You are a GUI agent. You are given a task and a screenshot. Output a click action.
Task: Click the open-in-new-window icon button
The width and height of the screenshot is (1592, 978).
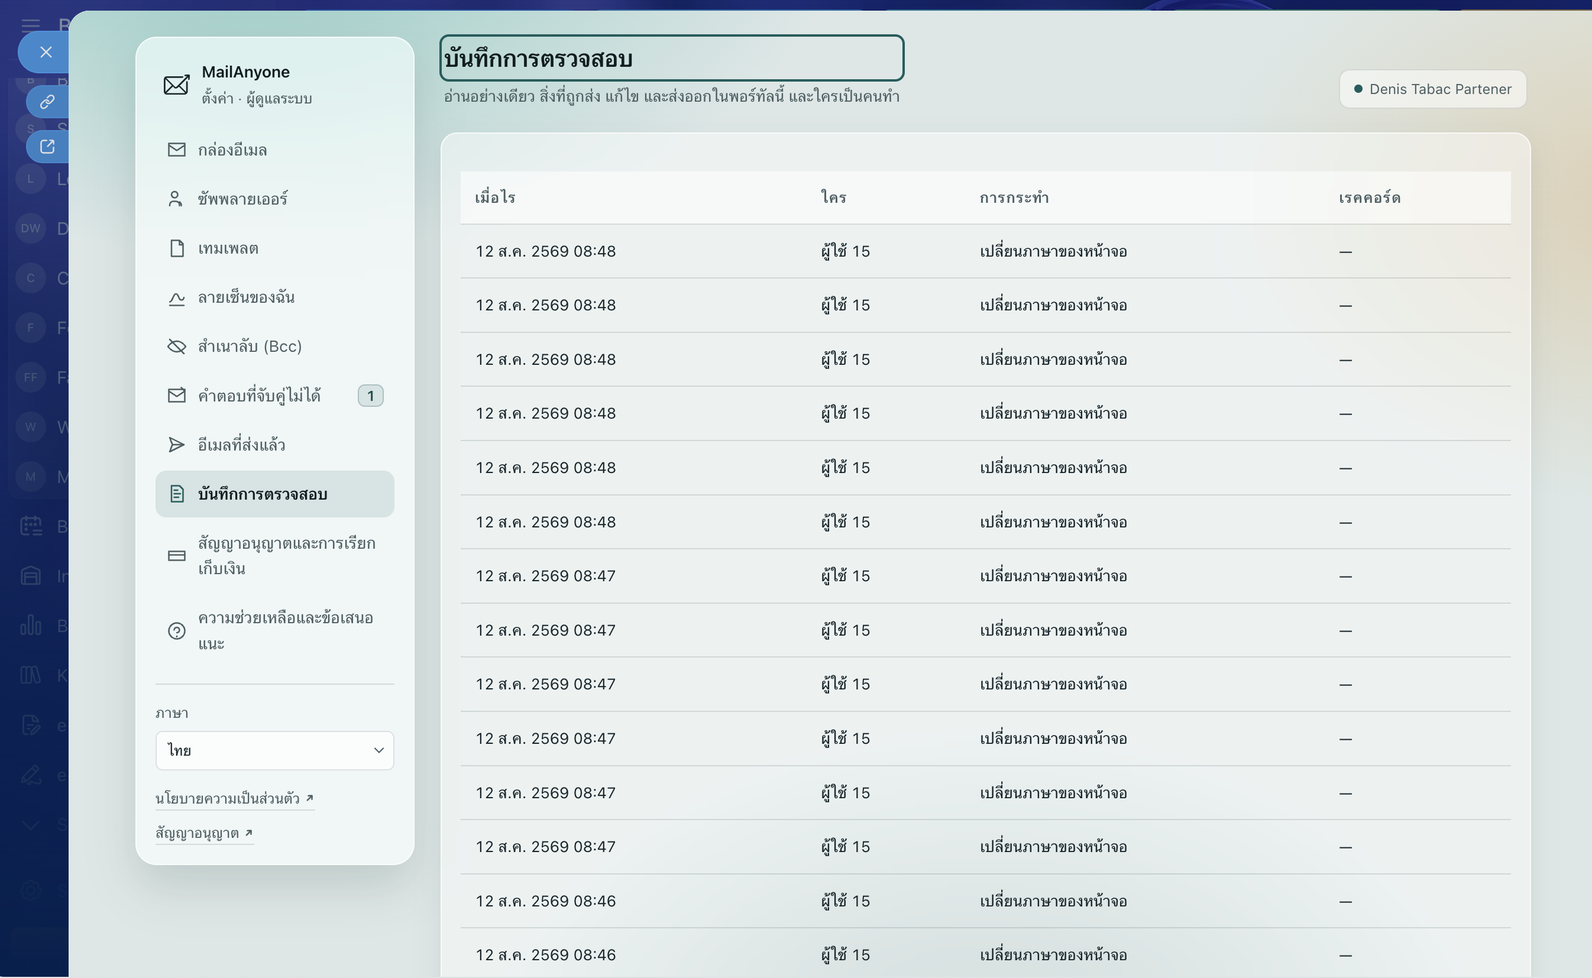[47, 146]
